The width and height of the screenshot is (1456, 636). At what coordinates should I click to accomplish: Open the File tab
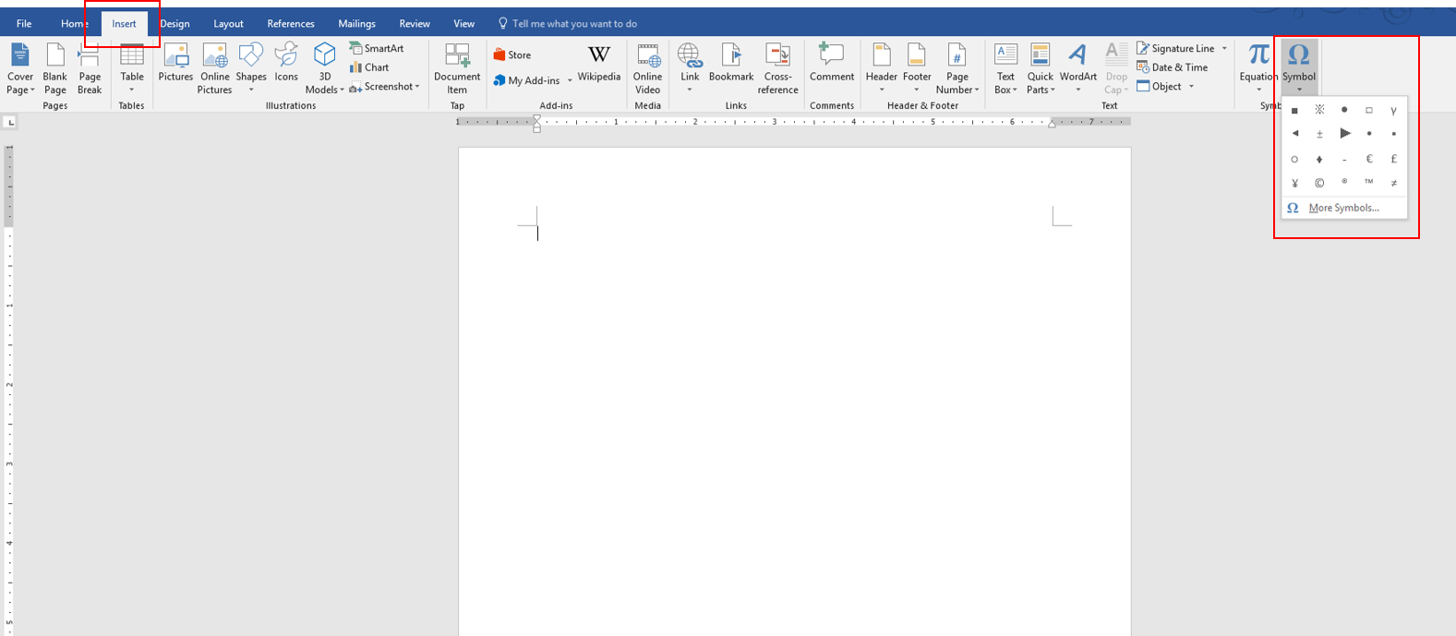pyautogui.click(x=24, y=24)
